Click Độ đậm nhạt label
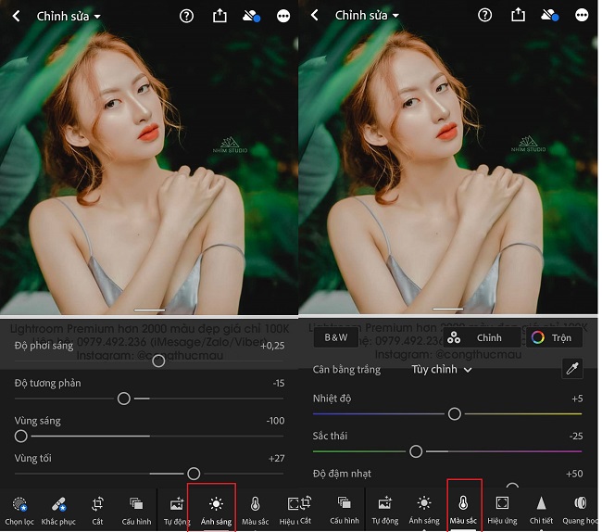Screen dimensions: 602x532 (342, 474)
